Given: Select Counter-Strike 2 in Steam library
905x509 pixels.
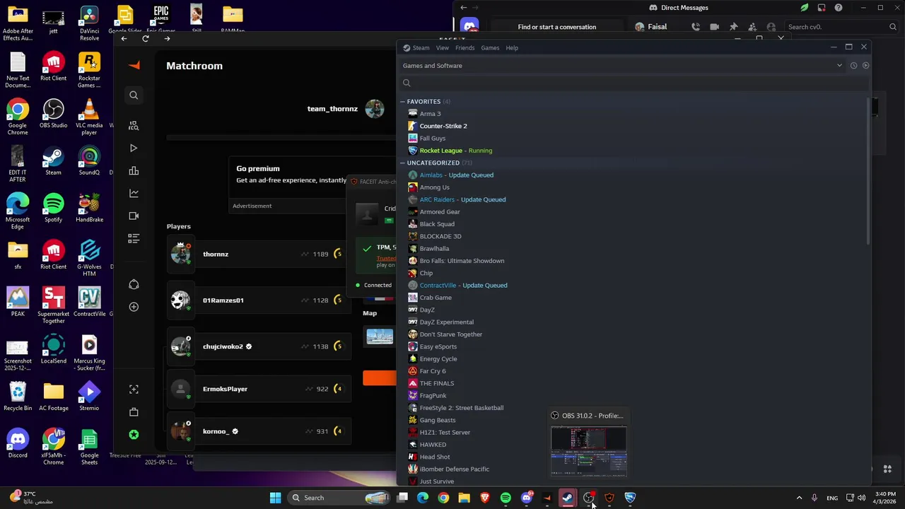Looking at the screenshot, I should (443, 126).
